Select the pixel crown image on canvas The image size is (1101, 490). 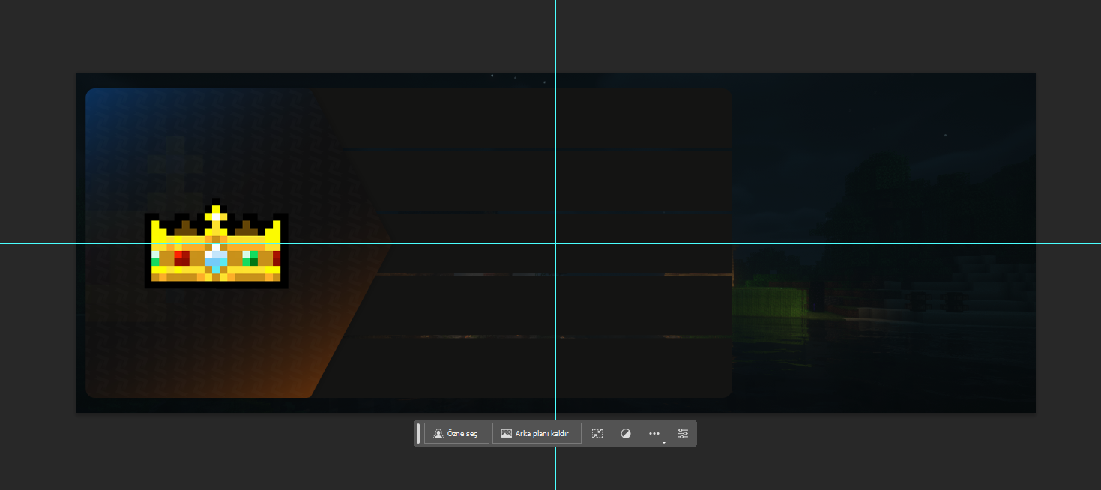tap(216, 244)
